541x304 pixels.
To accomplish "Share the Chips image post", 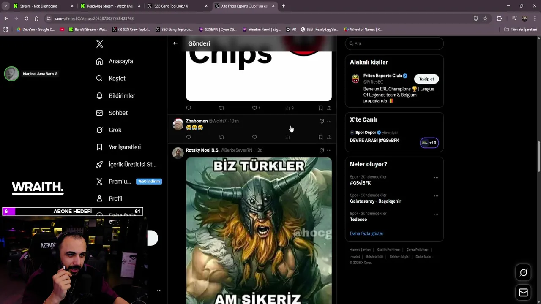I will point(329,108).
